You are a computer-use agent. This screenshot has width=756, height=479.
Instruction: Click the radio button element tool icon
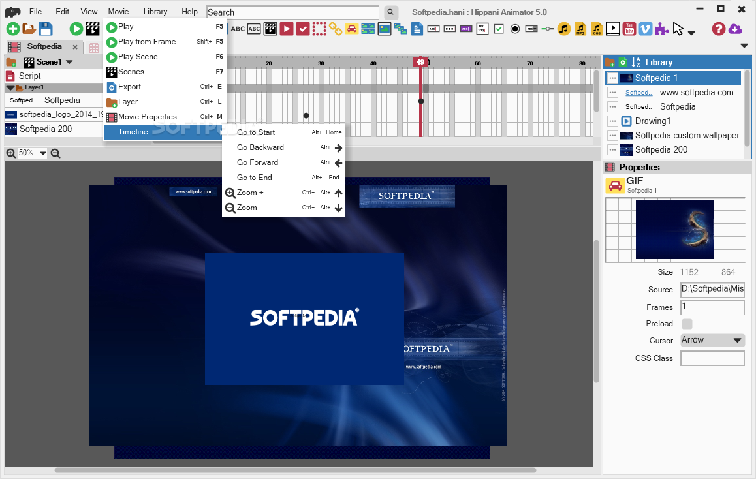click(515, 29)
